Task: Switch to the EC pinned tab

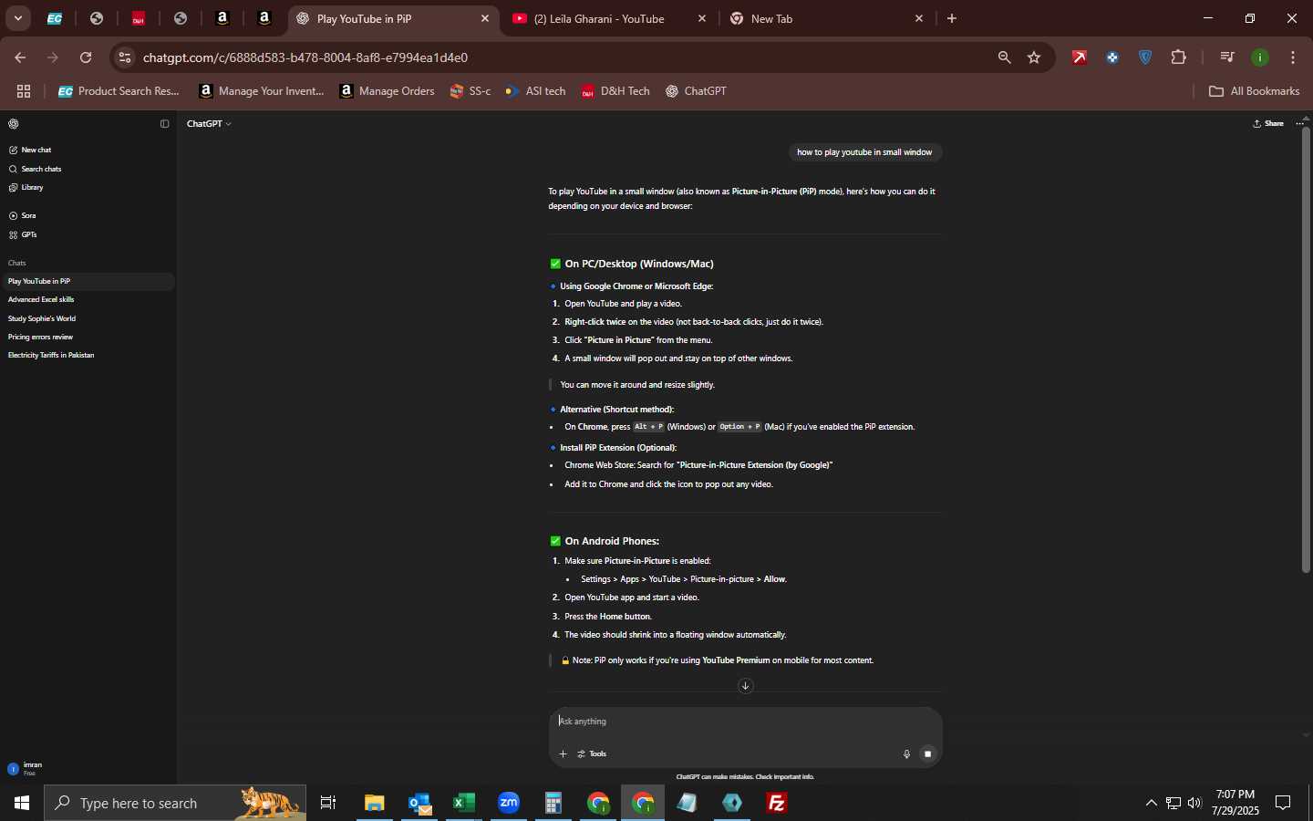Action: pos(55,18)
